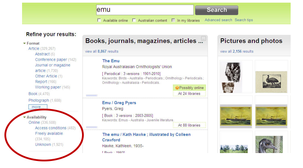Collapse the Availability facet triangle
This screenshot has height=168, width=303.
point(24,117)
